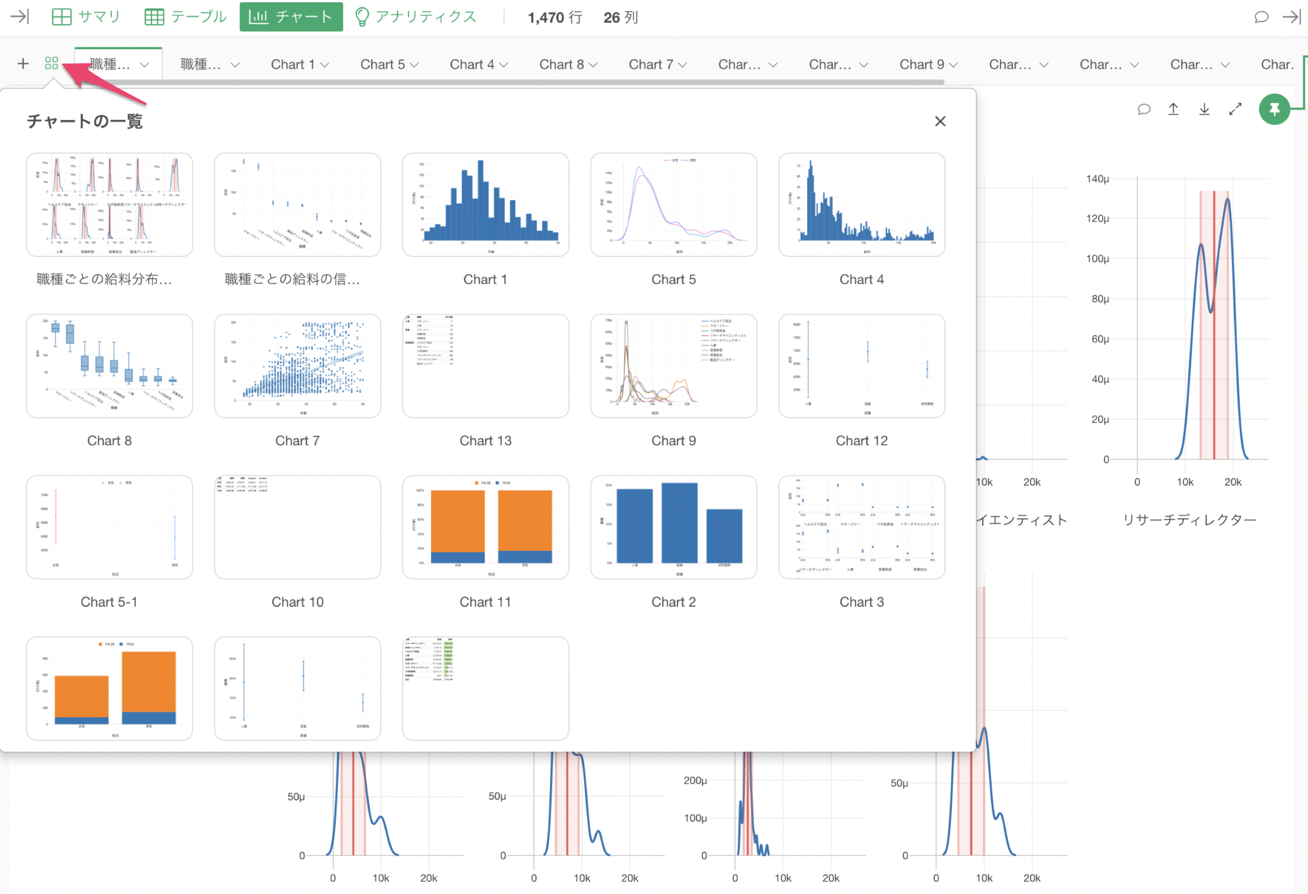Viewport: 1308px width, 894px height.
Task: Collapse left panel with arrow-bar icon
Action: (20, 17)
